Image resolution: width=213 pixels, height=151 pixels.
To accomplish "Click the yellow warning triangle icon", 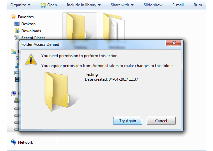I will click(x=31, y=60).
